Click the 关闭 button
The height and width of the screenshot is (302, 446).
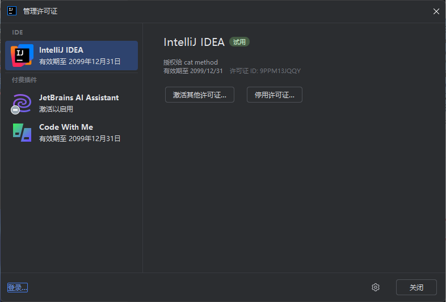pos(416,287)
